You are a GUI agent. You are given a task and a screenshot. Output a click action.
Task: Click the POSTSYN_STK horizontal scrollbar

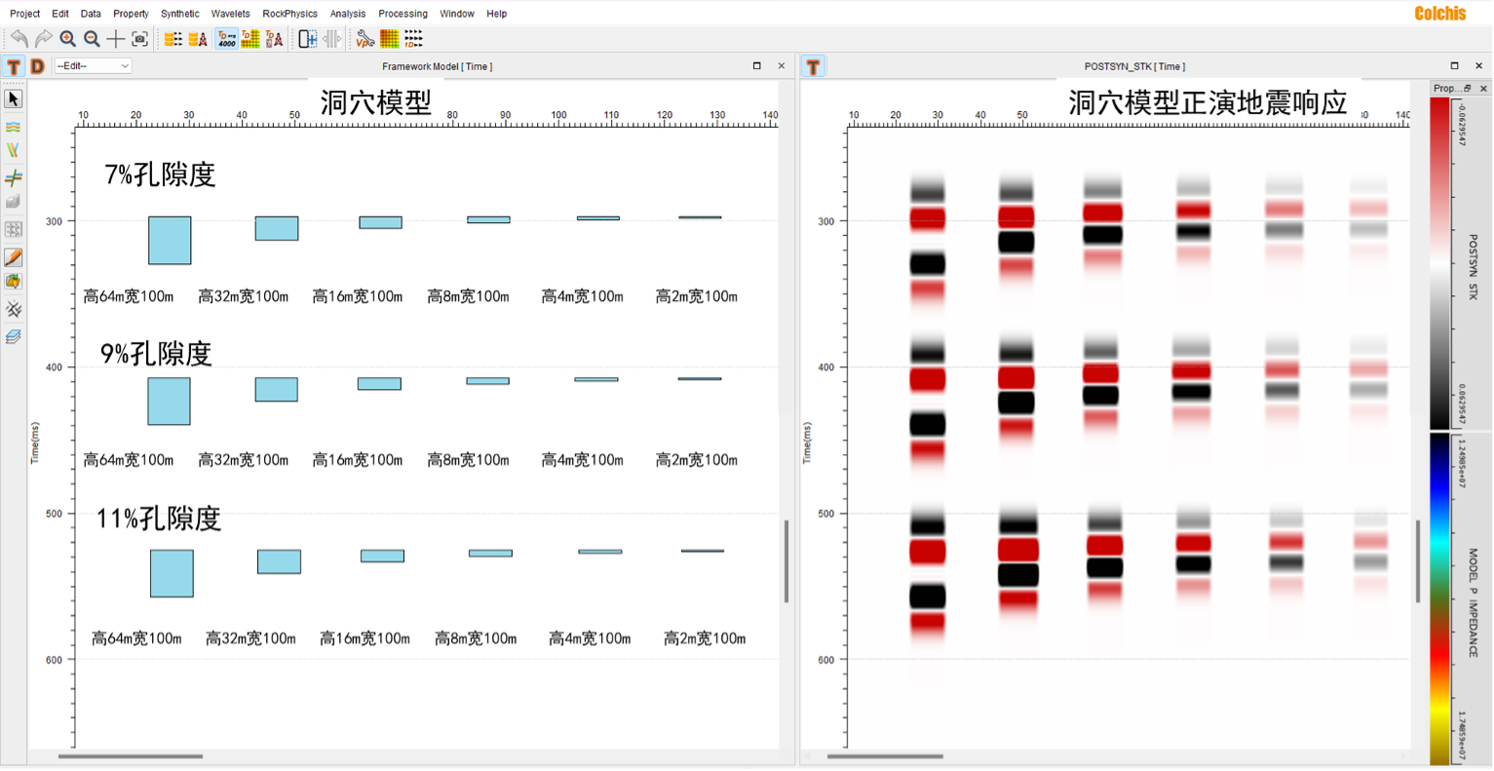point(885,756)
